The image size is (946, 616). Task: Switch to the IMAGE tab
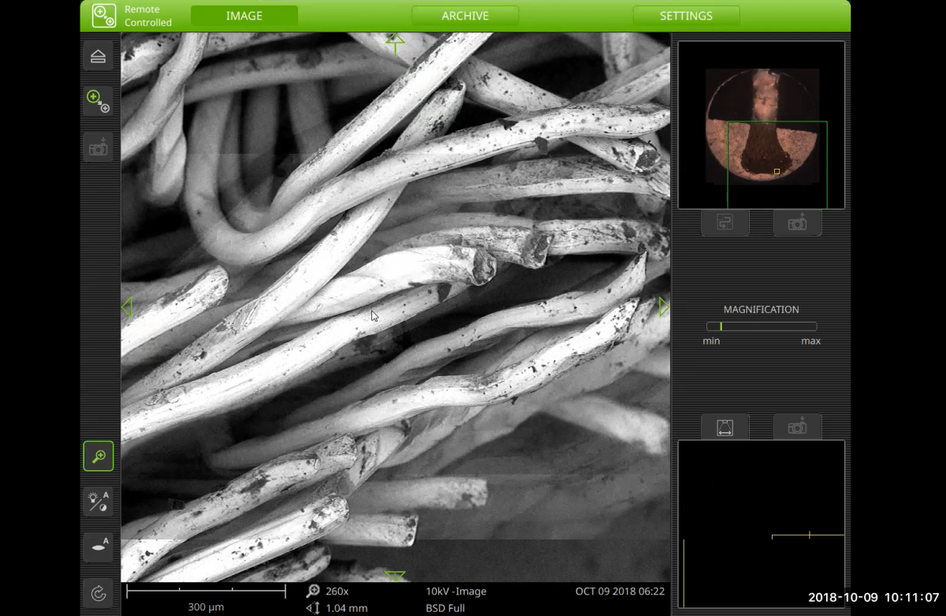[x=244, y=16]
